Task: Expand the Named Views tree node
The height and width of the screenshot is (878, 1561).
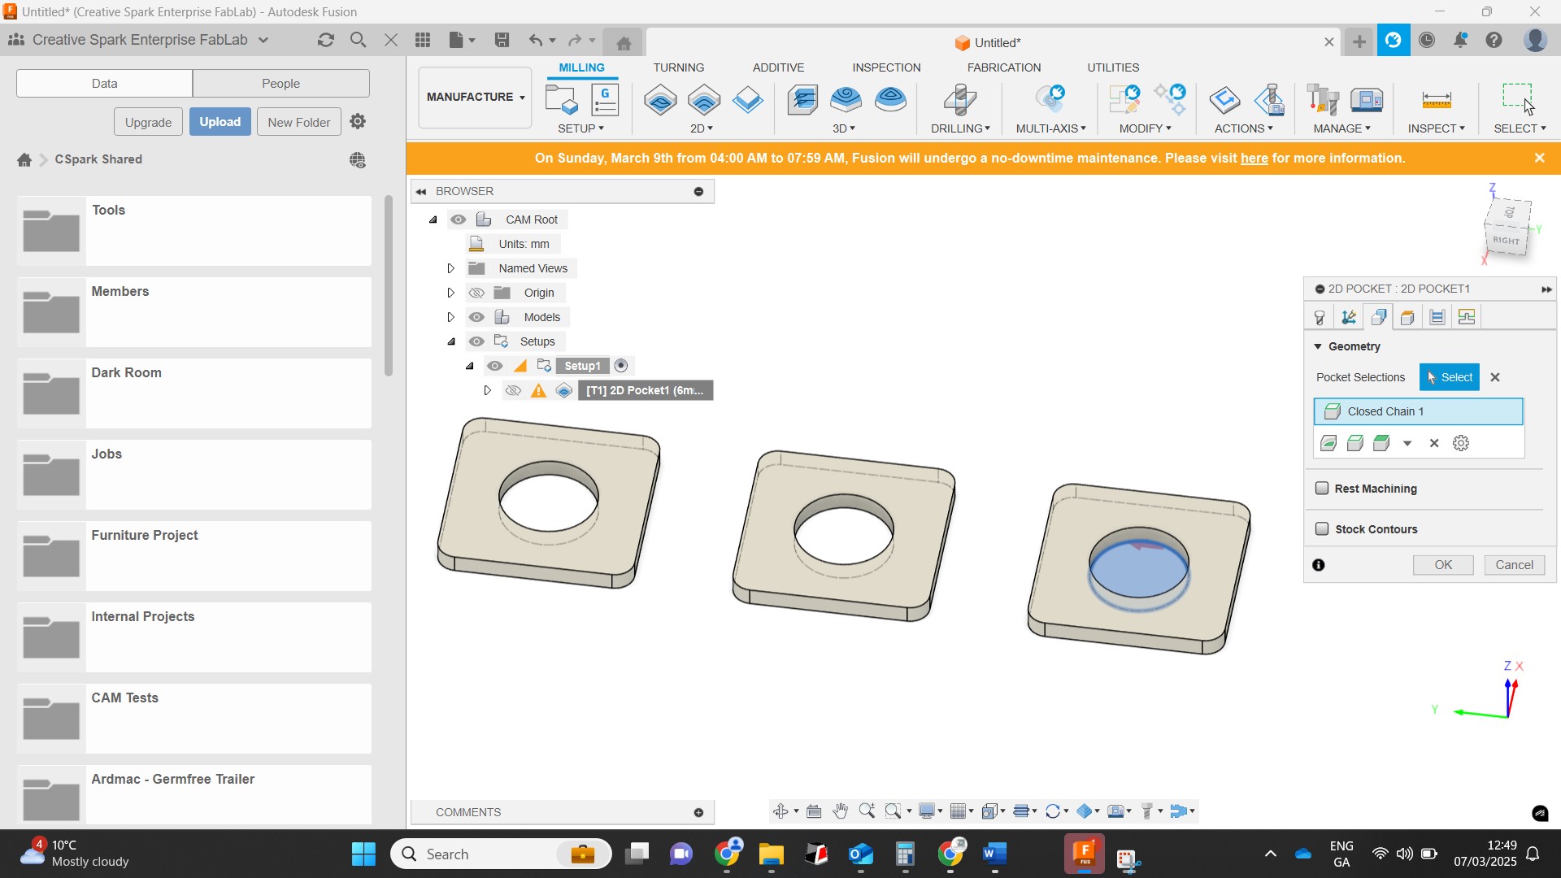Action: click(x=451, y=268)
